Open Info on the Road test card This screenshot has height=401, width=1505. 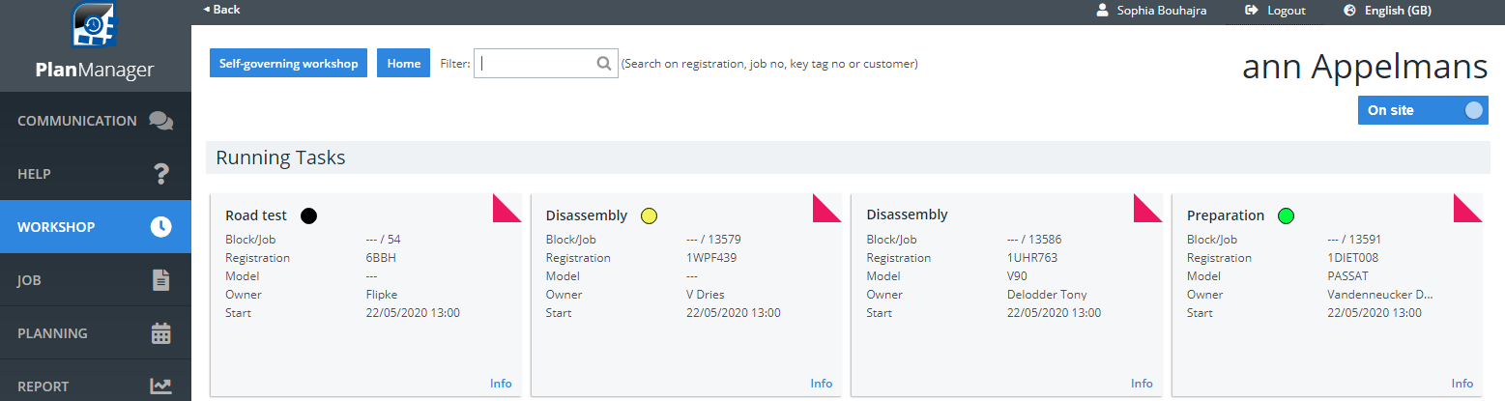coord(501,384)
